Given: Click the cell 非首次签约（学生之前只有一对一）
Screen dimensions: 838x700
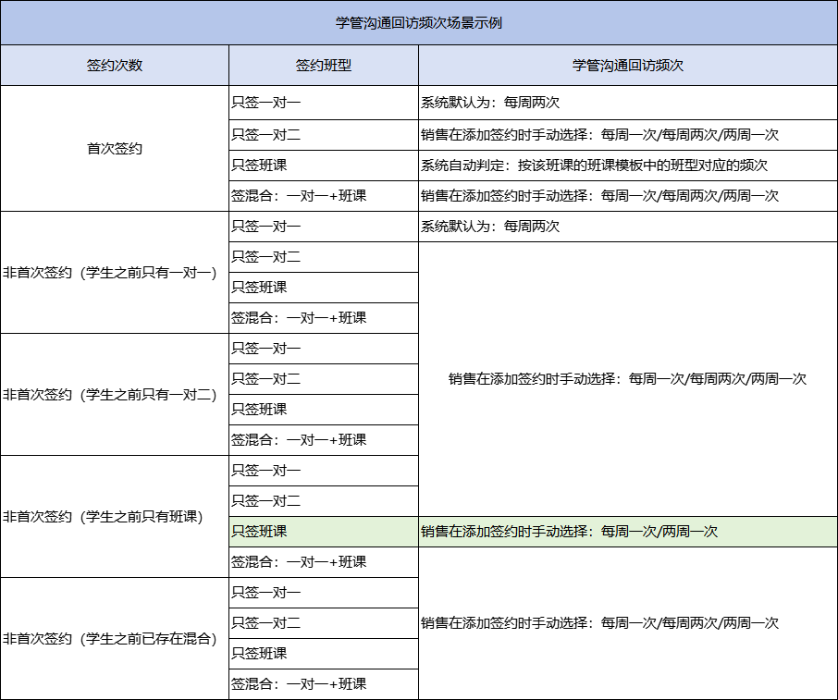Looking at the screenshot, I should click(114, 271).
